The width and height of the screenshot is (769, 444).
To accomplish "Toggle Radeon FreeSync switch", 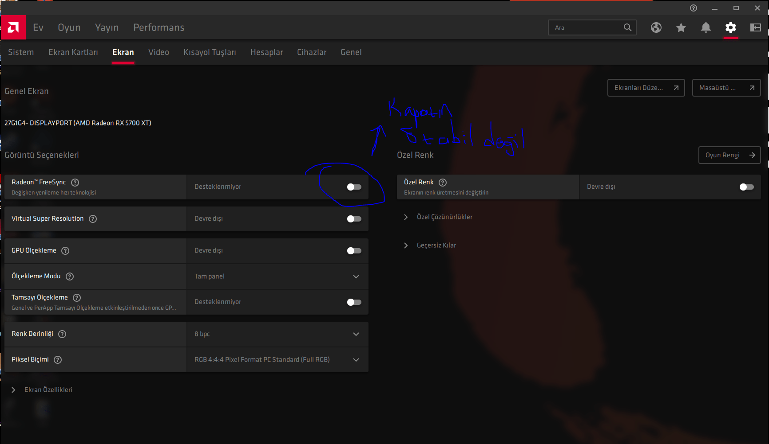I will (354, 187).
